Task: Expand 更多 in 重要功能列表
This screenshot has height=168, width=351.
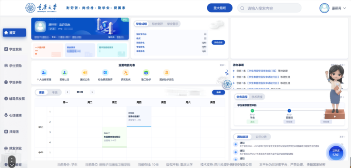Action: pos(222,65)
